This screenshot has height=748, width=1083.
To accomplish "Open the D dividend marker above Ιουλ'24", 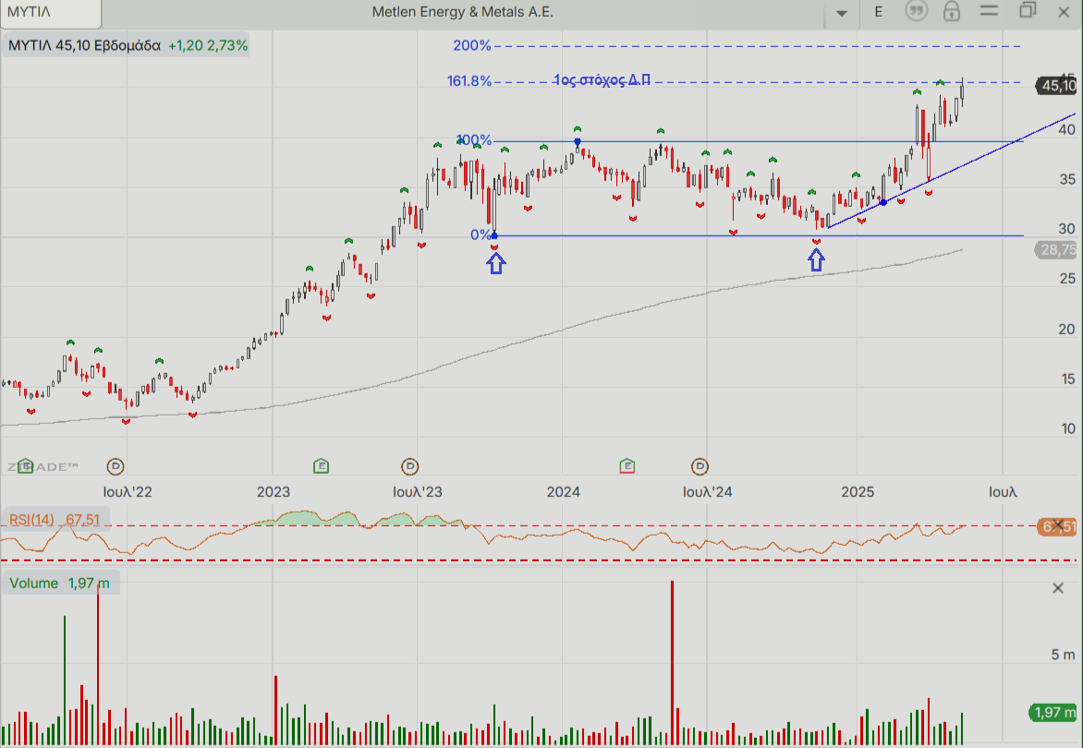I will click(700, 466).
